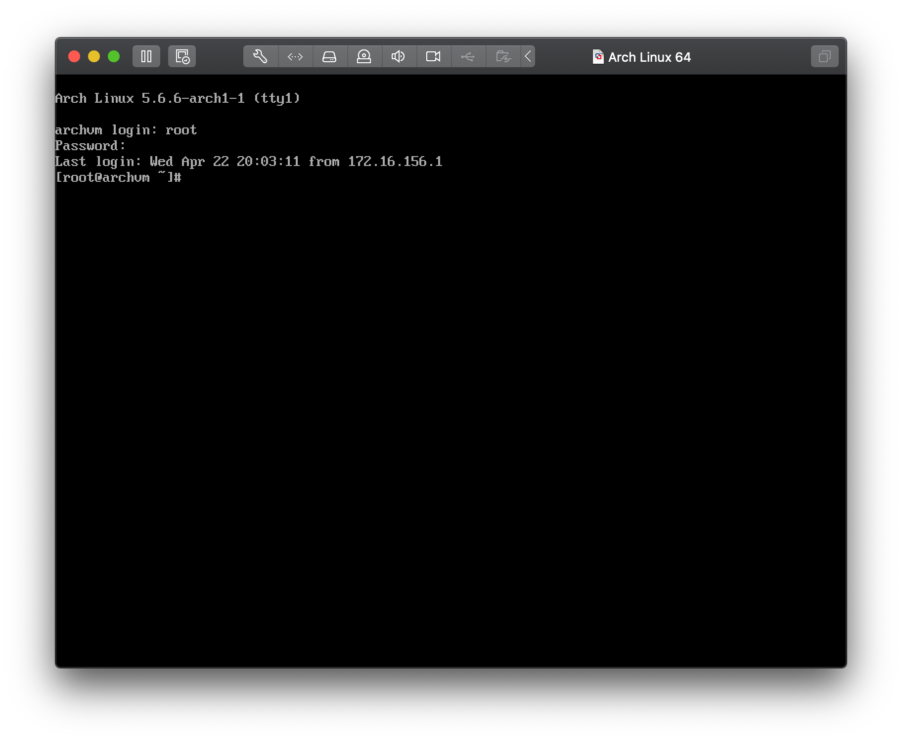The width and height of the screenshot is (902, 741).
Task: Enter Unity/single window view button
Action: coord(824,56)
